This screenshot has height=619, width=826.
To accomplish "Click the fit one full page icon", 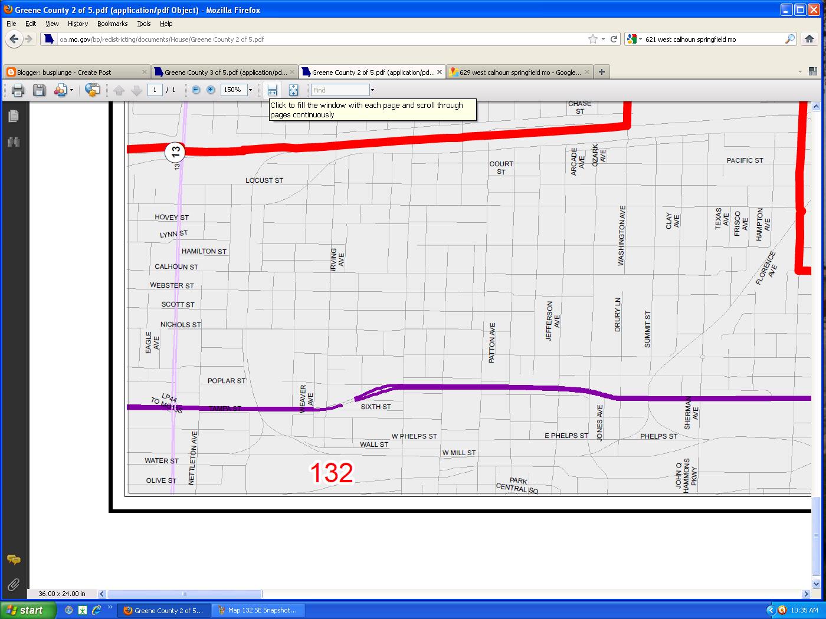I will (x=293, y=90).
